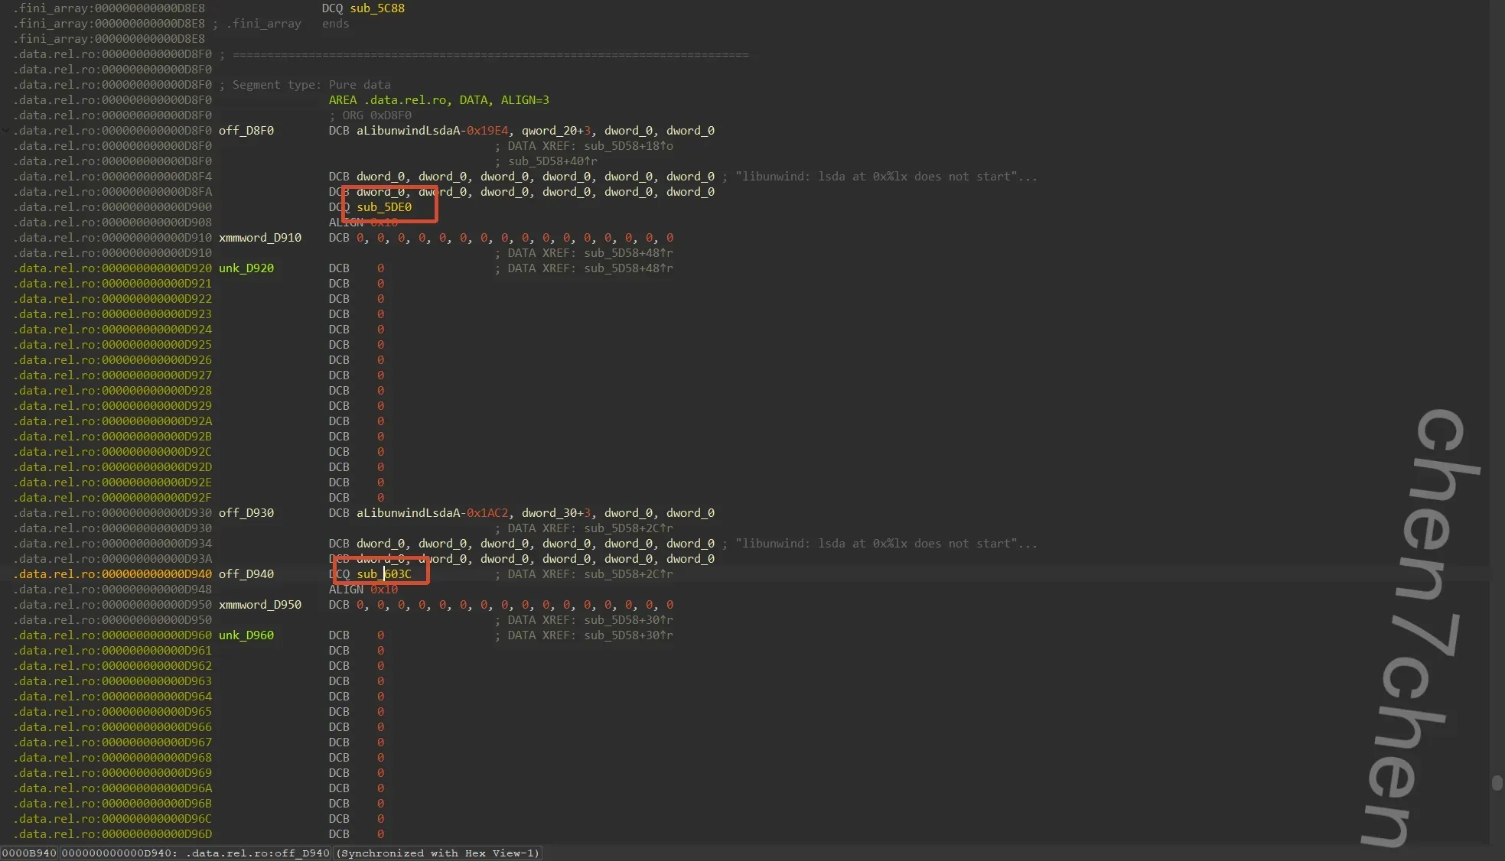Click the xmmword_D950 label

pos(259,605)
